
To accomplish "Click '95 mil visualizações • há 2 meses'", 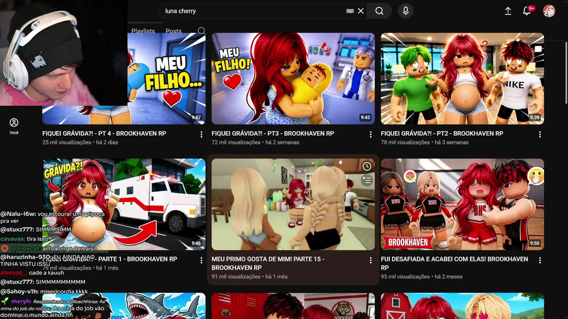I will [x=422, y=276].
